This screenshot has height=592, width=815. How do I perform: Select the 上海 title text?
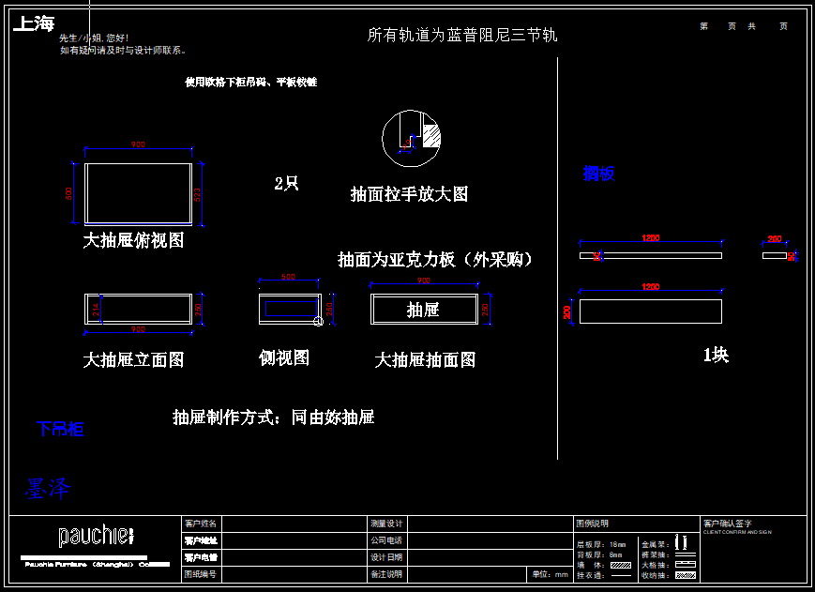34,24
